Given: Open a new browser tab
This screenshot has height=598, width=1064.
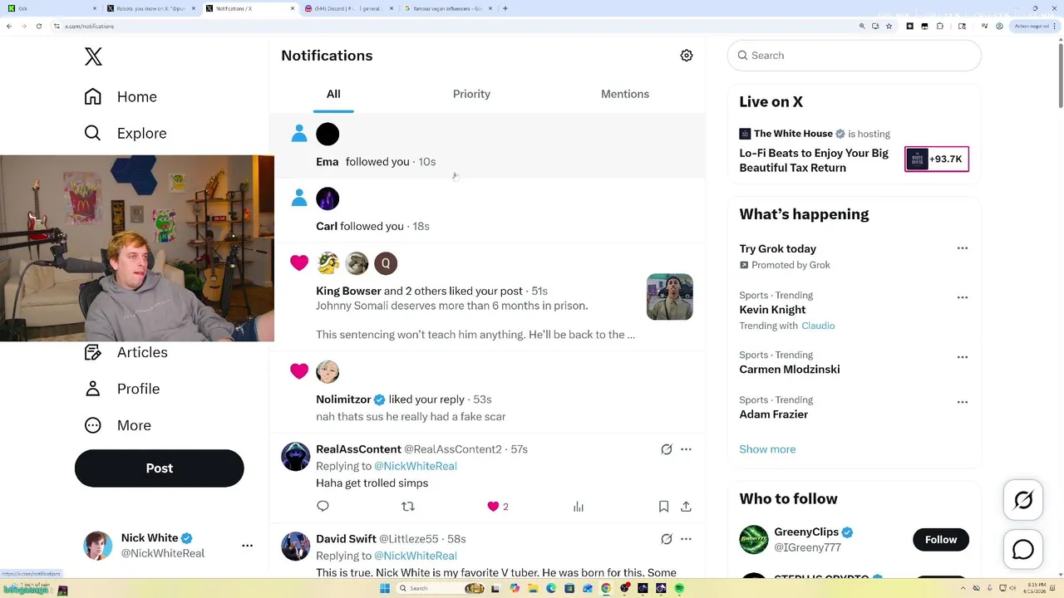Looking at the screenshot, I should click(x=505, y=8).
